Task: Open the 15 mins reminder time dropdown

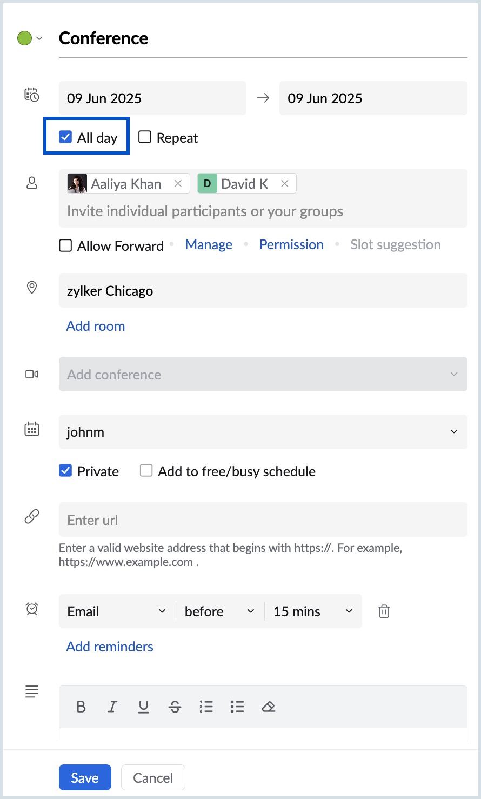Action: (312, 611)
